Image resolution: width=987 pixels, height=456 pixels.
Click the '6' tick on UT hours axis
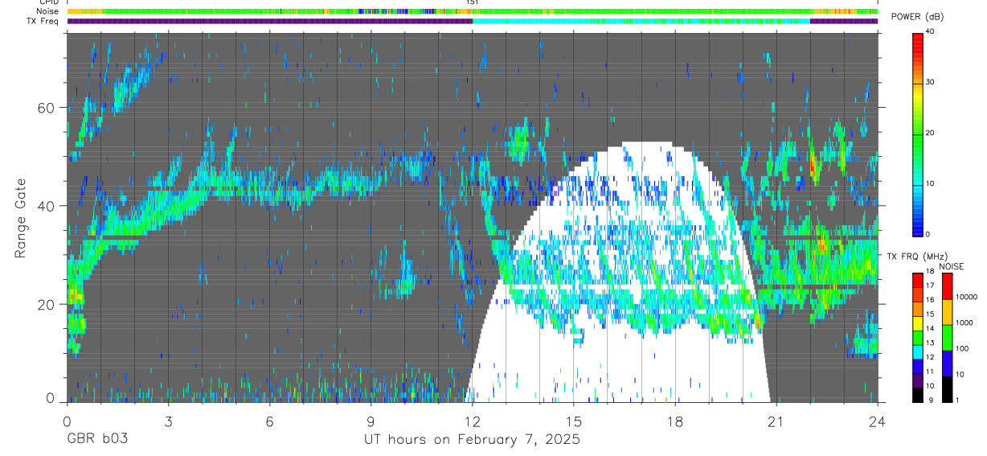[x=270, y=421]
